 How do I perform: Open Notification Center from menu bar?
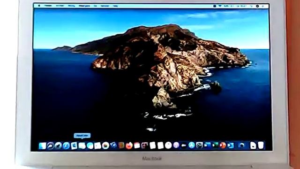click(x=263, y=6)
